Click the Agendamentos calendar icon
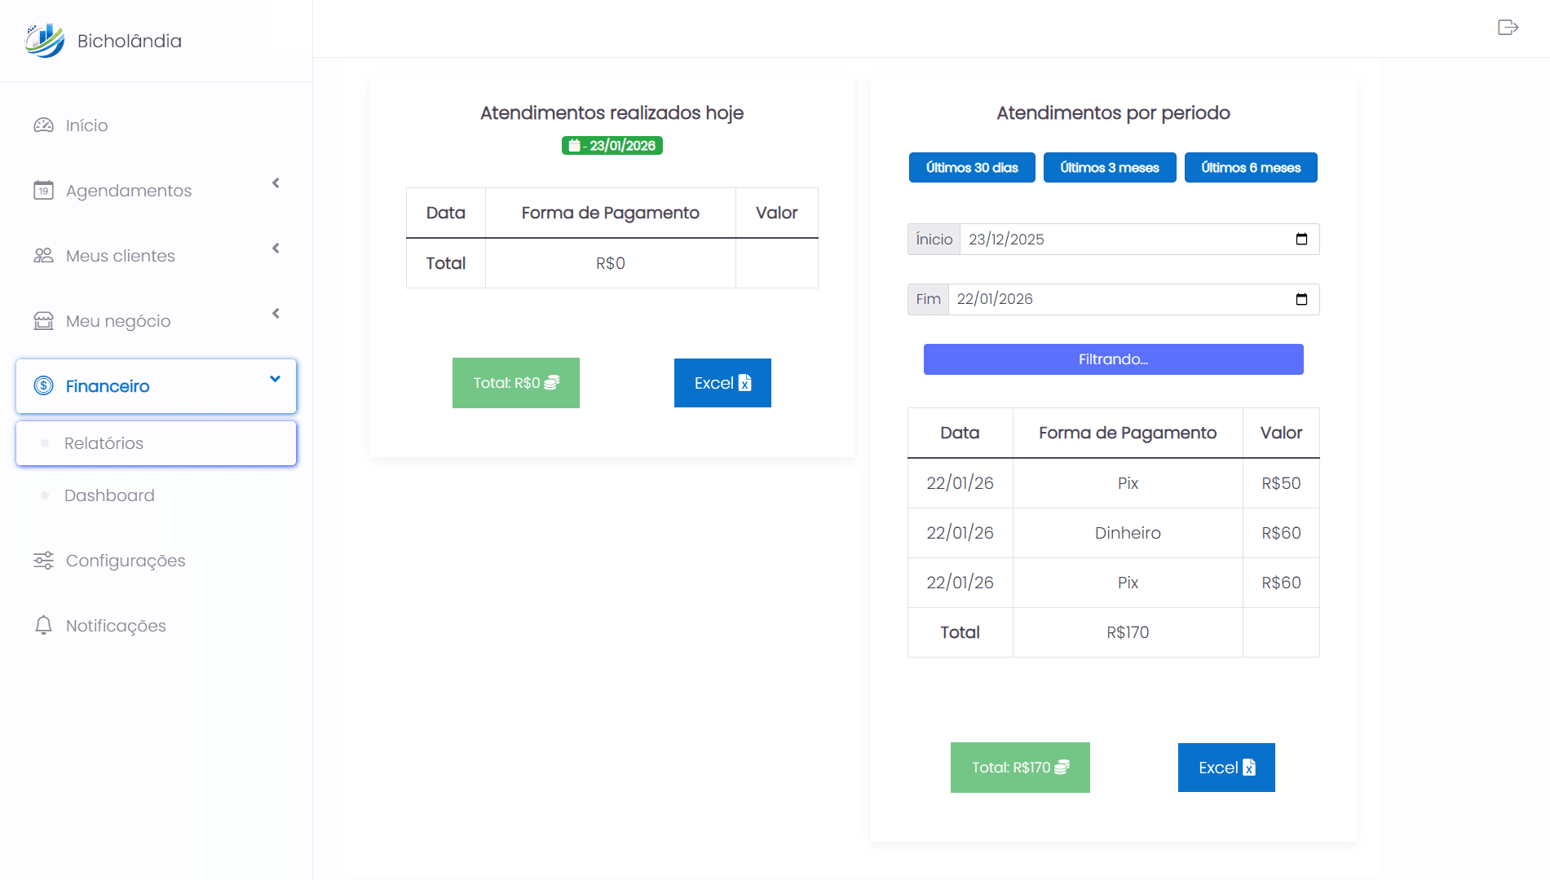 [43, 191]
